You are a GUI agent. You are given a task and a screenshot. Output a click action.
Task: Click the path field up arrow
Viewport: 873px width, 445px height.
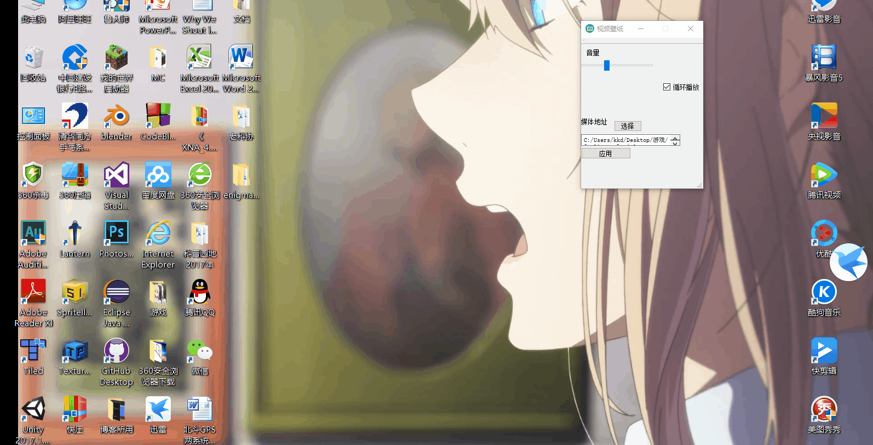(x=675, y=138)
